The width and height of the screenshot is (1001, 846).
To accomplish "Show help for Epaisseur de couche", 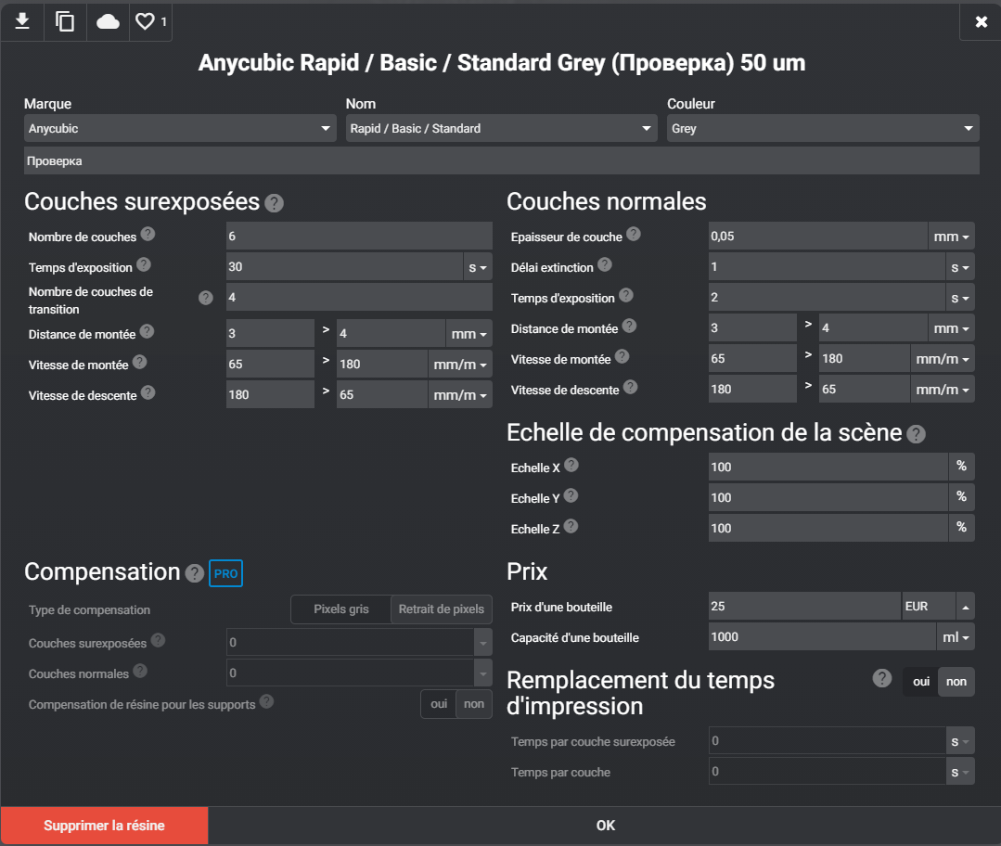I will (x=634, y=234).
